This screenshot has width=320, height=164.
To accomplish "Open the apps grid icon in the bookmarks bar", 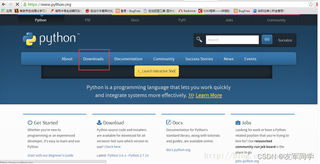I will (x=3, y=11).
